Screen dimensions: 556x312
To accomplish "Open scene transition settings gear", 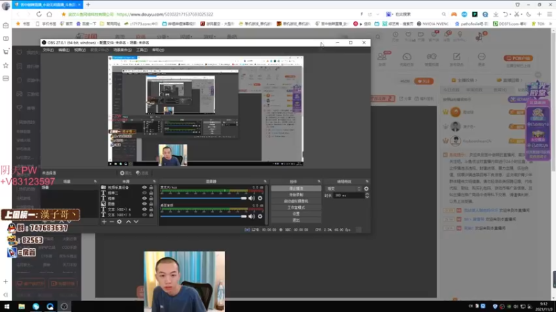I will pos(366,189).
